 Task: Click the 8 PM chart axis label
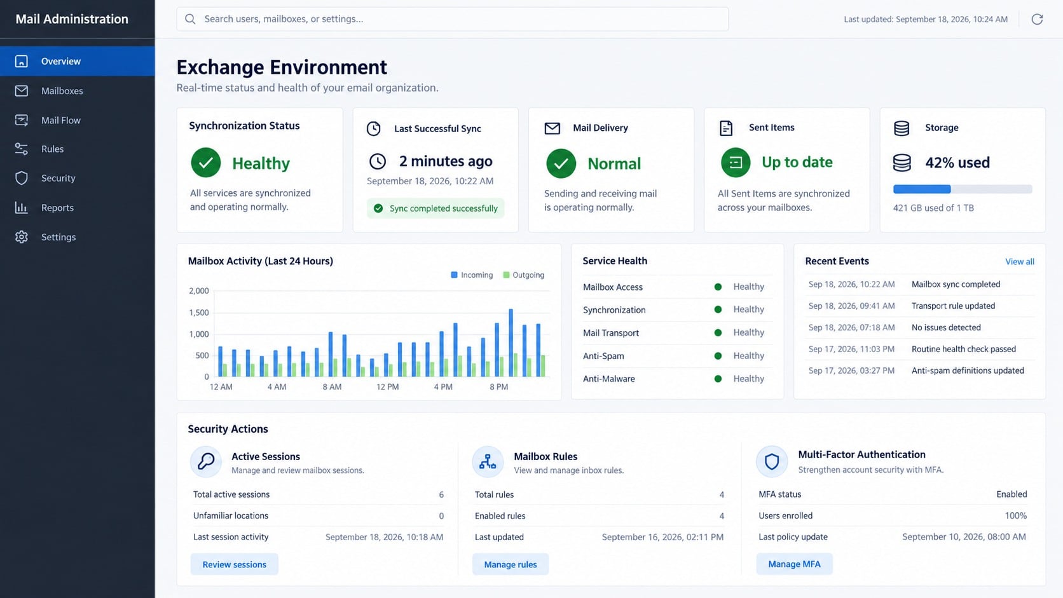[x=498, y=386]
